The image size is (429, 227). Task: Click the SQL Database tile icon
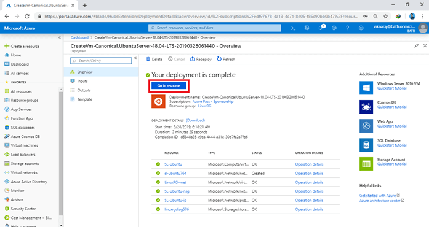[366, 145]
